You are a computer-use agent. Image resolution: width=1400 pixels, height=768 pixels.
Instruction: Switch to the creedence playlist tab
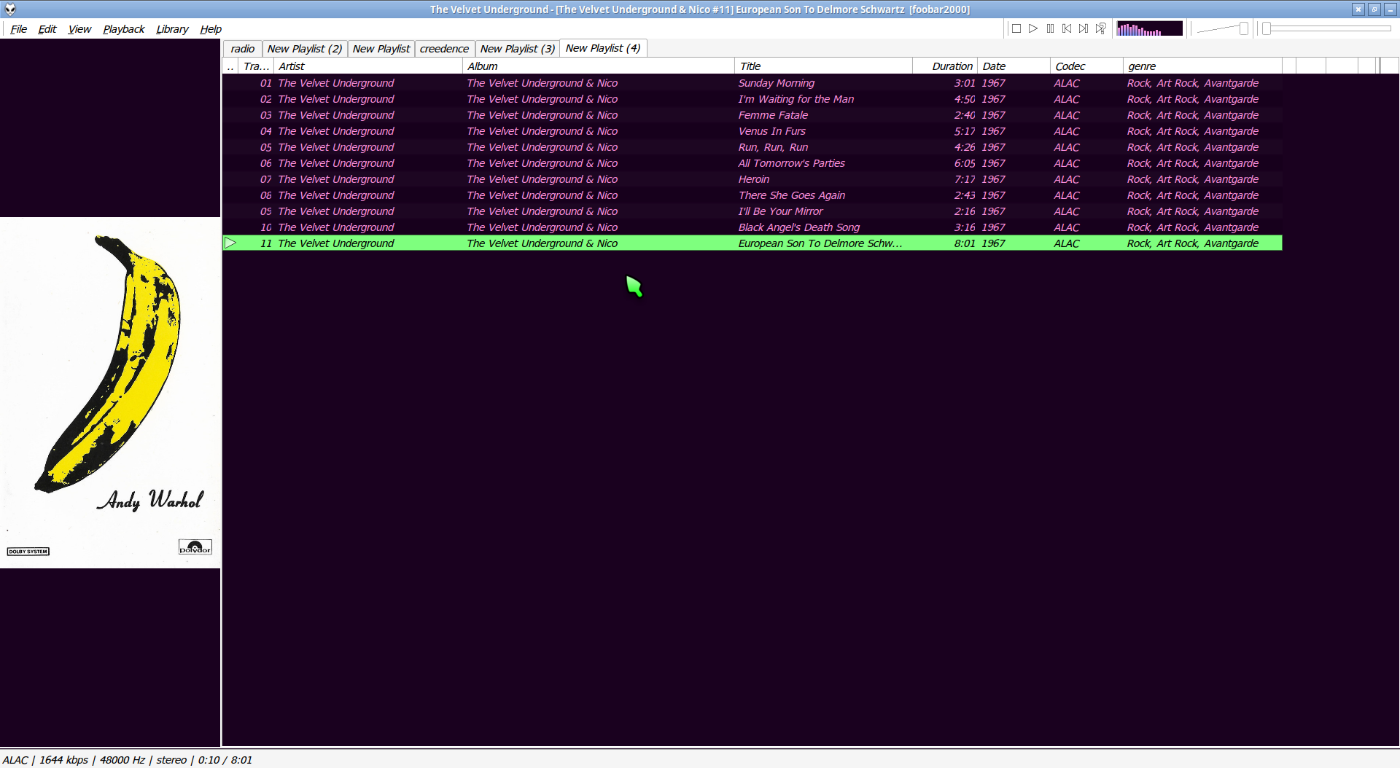(x=444, y=49)
